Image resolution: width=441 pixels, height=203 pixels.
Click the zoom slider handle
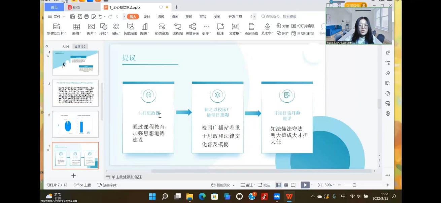tap(354, 185)
